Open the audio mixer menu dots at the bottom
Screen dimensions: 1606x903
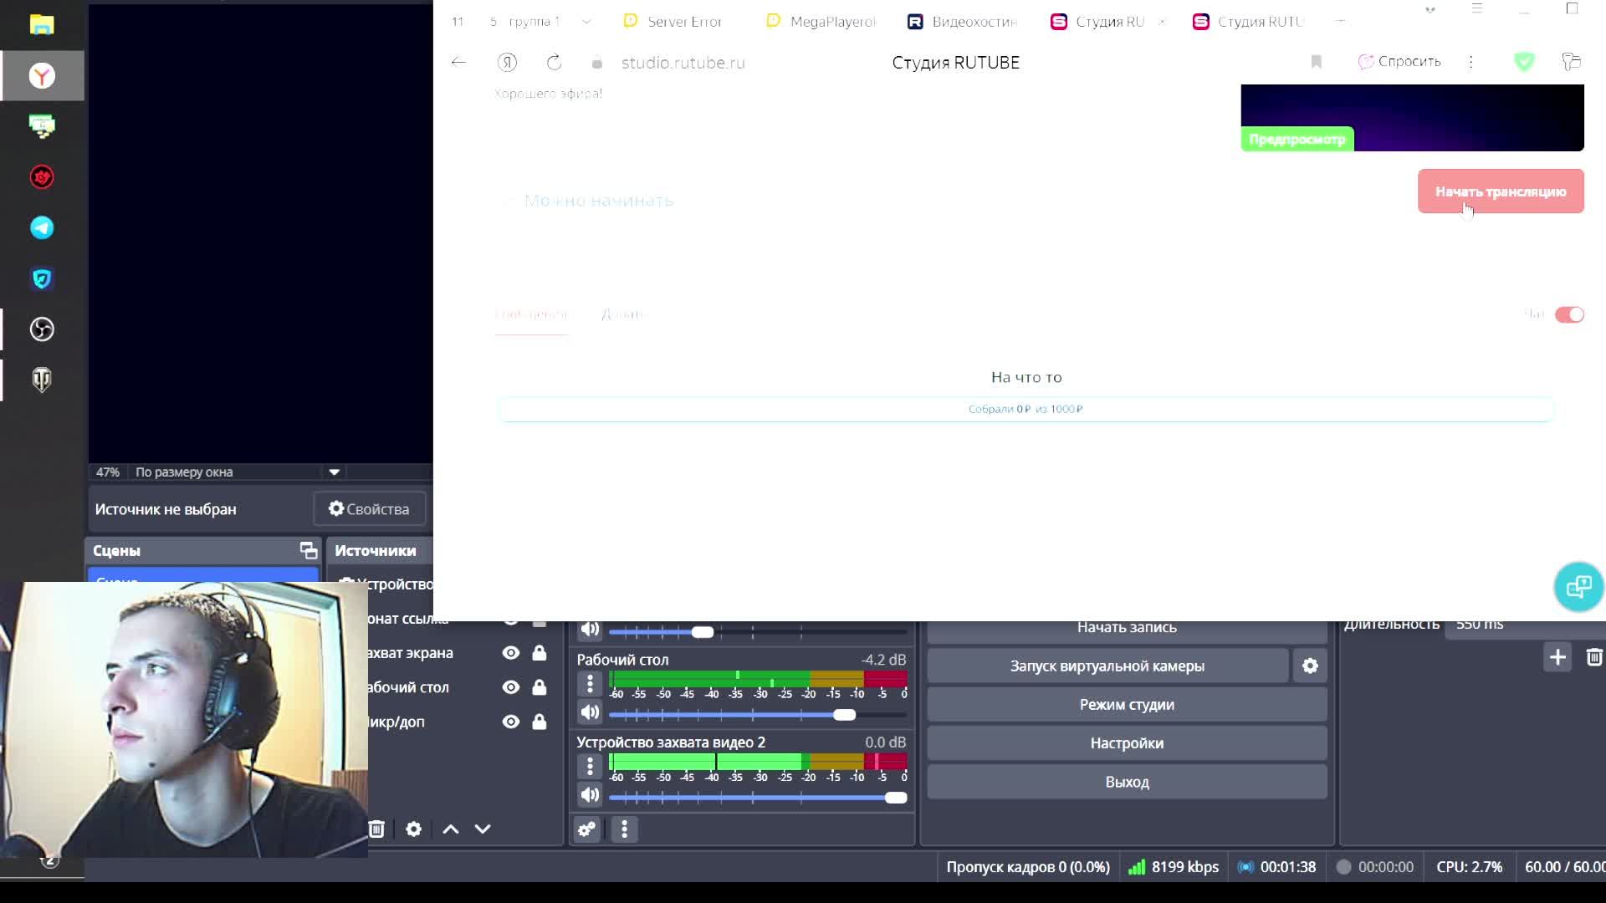tap(624, 829)
